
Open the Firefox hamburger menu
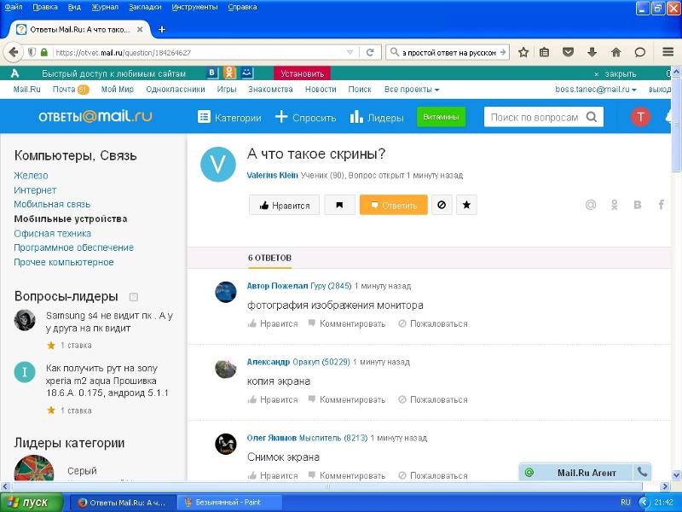click(x=668, y=52)
